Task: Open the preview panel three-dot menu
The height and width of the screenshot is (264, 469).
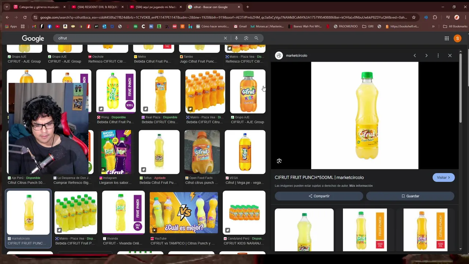Action: tap(438, 56)
